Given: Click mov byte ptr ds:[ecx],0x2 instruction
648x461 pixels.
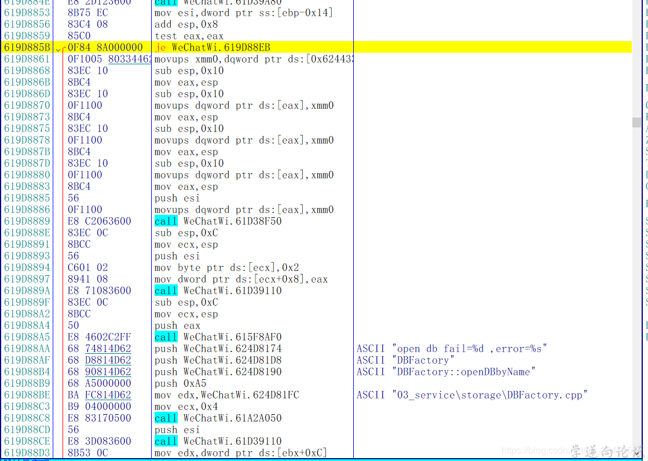Looking at the screenshot, I should click(x=226, y=268).
